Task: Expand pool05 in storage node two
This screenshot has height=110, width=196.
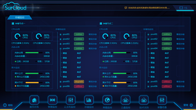Action: coord(148,82)
